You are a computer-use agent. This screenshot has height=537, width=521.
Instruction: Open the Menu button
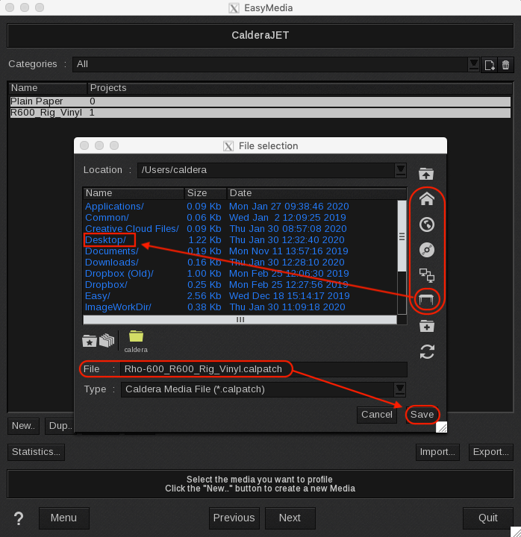pyautogui.click(x=63, y=518)
